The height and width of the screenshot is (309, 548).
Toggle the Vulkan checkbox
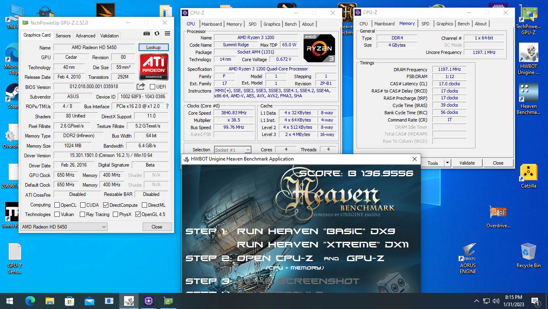[x=57, y=214]
